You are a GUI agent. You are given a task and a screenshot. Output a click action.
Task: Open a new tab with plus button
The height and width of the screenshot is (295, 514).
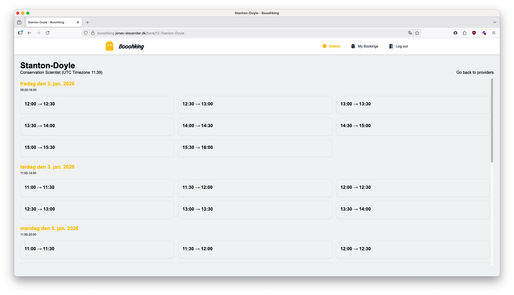pos(87,22)
